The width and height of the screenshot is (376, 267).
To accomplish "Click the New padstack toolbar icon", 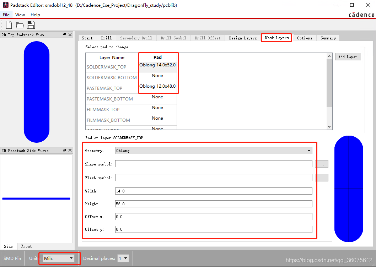I will tap(9, 25).
